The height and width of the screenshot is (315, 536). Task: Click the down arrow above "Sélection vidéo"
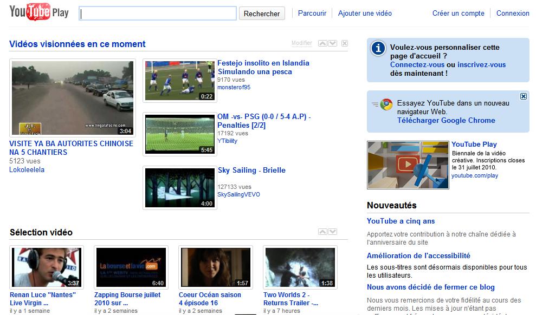[x=333, y=232]
